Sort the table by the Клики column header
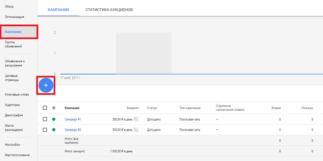Viewport: 323px width, 161px height. click(x=276, y=108)
